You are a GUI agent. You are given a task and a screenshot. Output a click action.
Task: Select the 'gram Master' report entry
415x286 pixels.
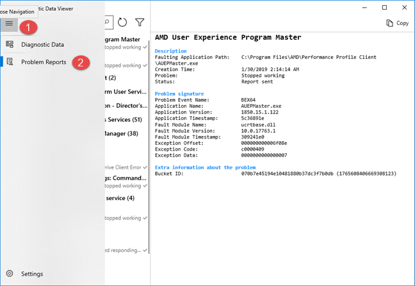pyautogui.click(x=126, y=43)
